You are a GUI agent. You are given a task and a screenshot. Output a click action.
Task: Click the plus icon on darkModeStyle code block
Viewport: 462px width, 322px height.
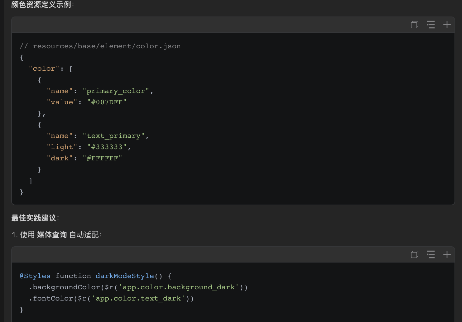tap(447, 254)
